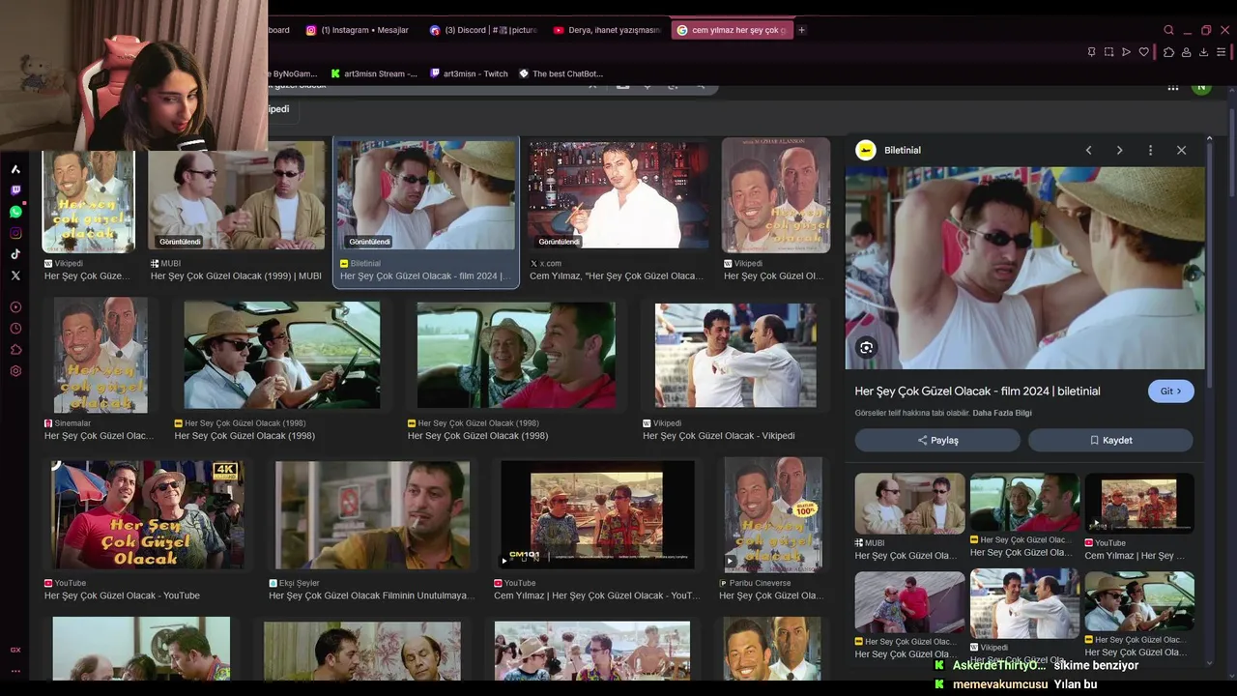Viewport: 1237px width, 696px height.
Task: Open the Vikipedi related image in panel
Action: [x=1024, y=604]
